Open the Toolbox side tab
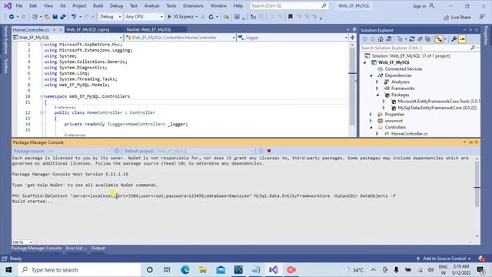 (x=5, y=66)
